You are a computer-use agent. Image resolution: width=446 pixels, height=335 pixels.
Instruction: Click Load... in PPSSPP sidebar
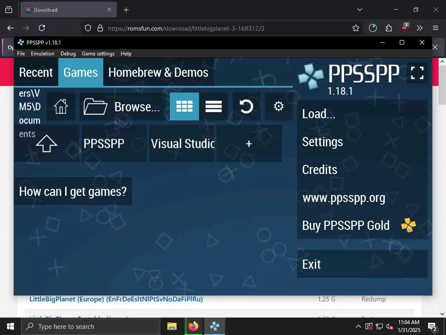point(362,114)
